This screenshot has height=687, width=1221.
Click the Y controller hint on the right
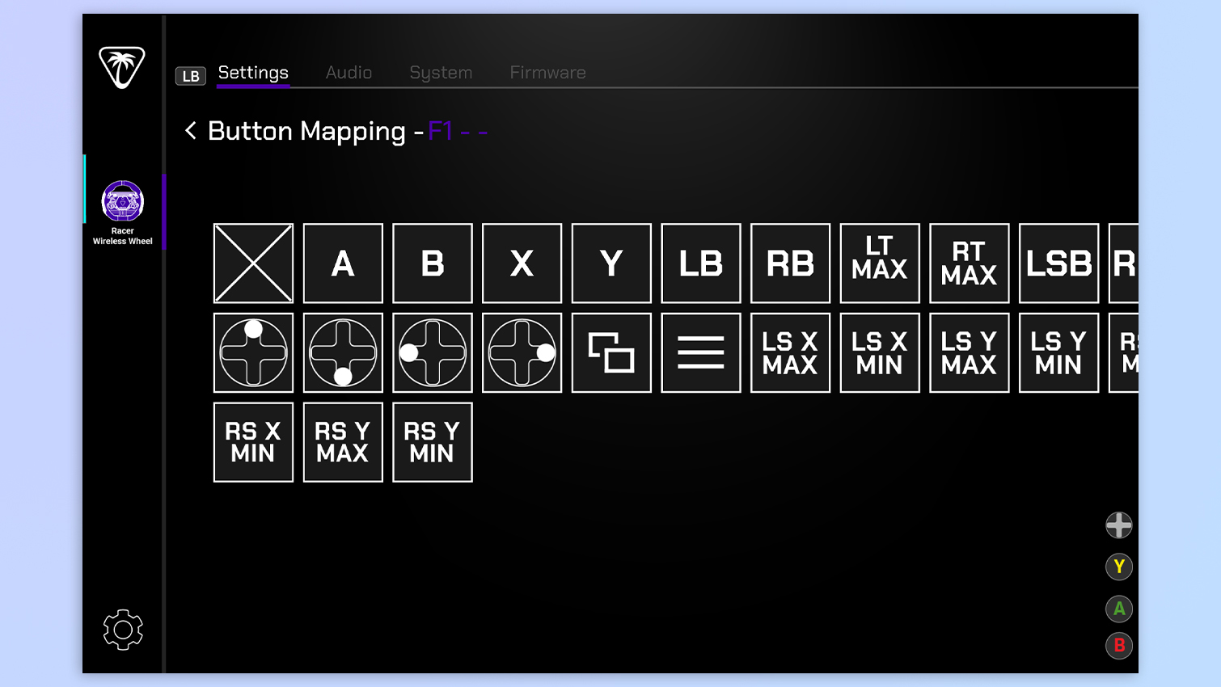coord(1119,567)
